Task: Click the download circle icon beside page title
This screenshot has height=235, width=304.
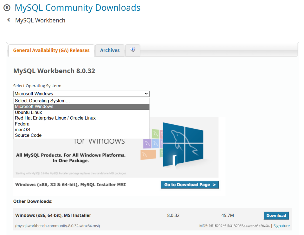Action: pos(7,8)
